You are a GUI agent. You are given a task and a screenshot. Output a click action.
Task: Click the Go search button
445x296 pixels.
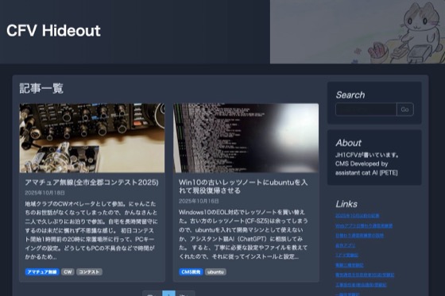click(x=405, y=110)
